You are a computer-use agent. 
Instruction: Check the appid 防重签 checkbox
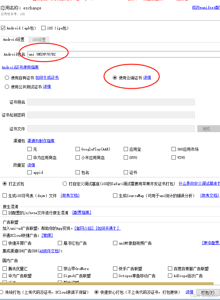click(x=29, y=172)
